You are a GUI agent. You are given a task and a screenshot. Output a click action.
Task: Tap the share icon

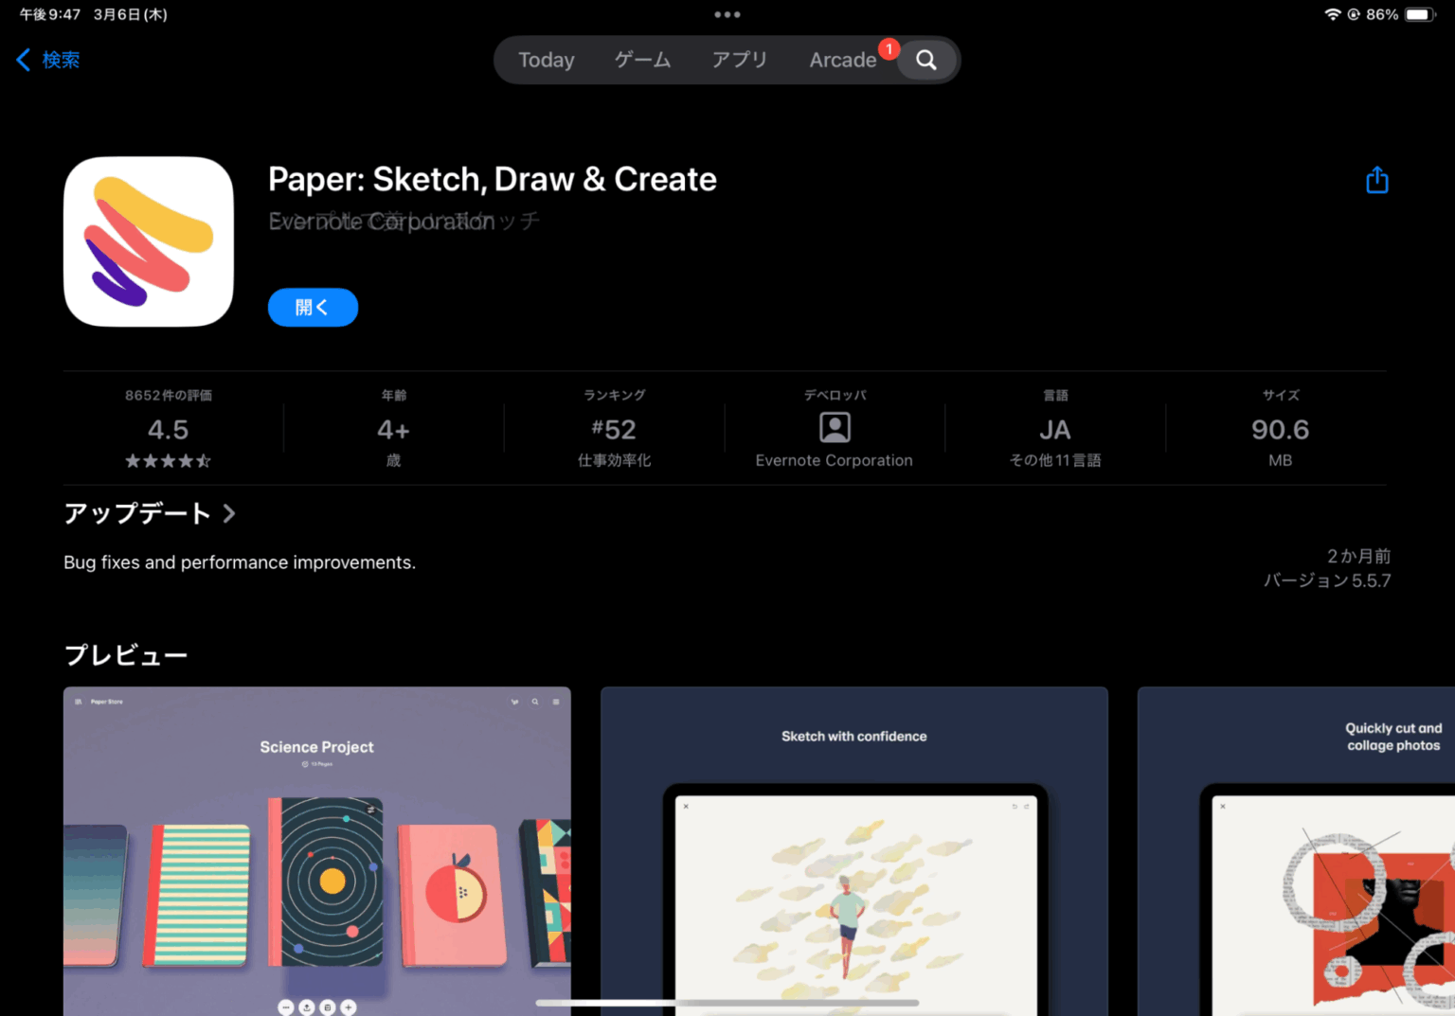(x=1377, y=179)
